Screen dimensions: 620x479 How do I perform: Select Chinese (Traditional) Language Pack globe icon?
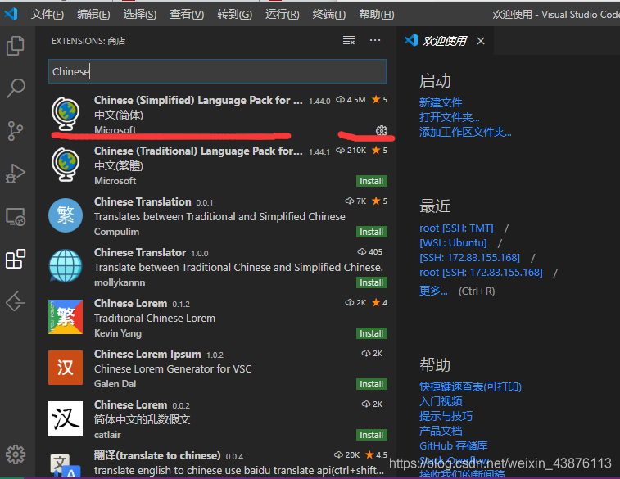[x=66, y=165]
